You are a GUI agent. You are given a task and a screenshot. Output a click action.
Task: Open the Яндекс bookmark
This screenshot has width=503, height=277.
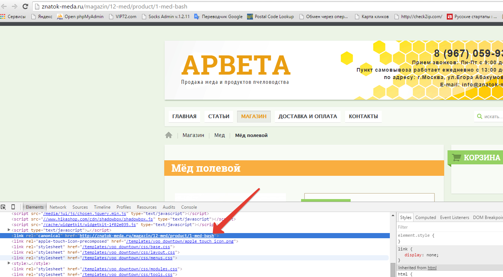tap(42, 17)
